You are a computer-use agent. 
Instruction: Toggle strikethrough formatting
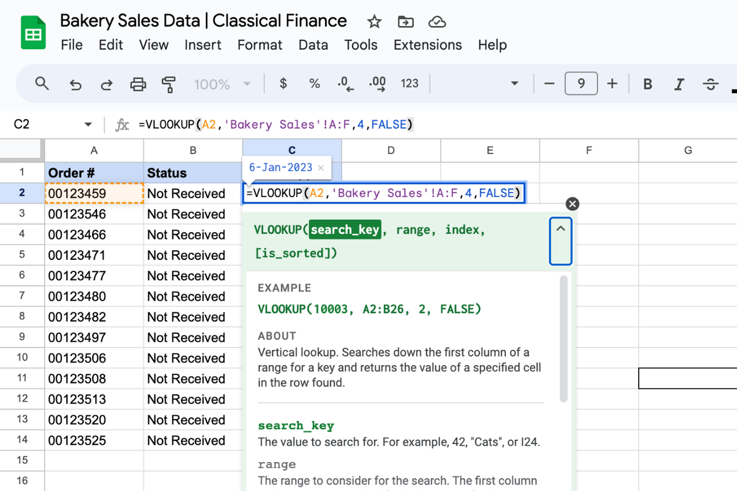point(710,83)
